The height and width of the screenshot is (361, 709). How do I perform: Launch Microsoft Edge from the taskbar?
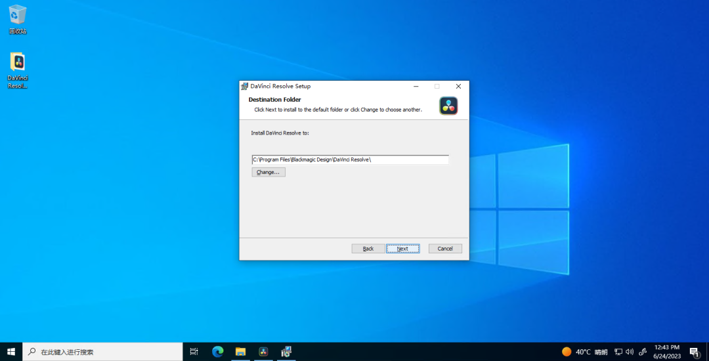click(x=217, y=352)
